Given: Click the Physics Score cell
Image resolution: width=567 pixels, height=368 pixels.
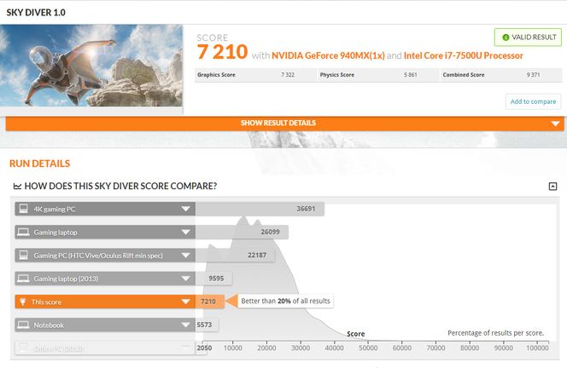Looking at the screenshot, I should (378, 75).
